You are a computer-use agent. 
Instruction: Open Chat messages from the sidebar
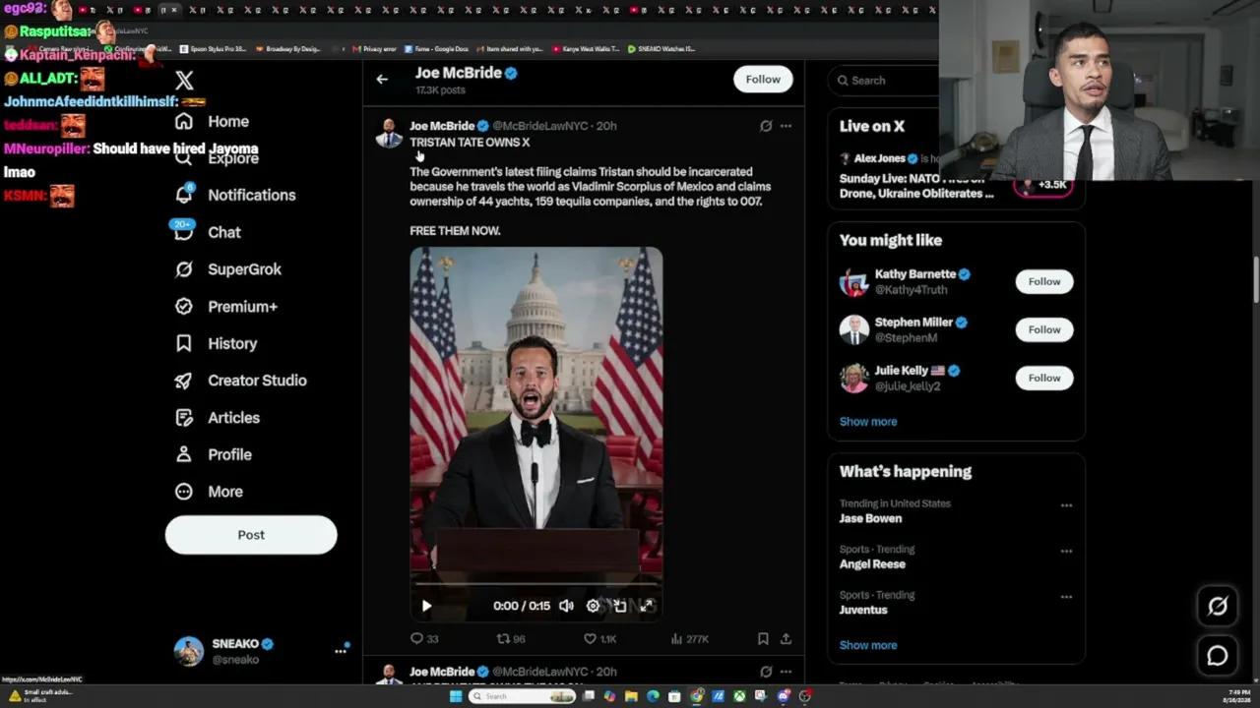(x=208, y=232)
